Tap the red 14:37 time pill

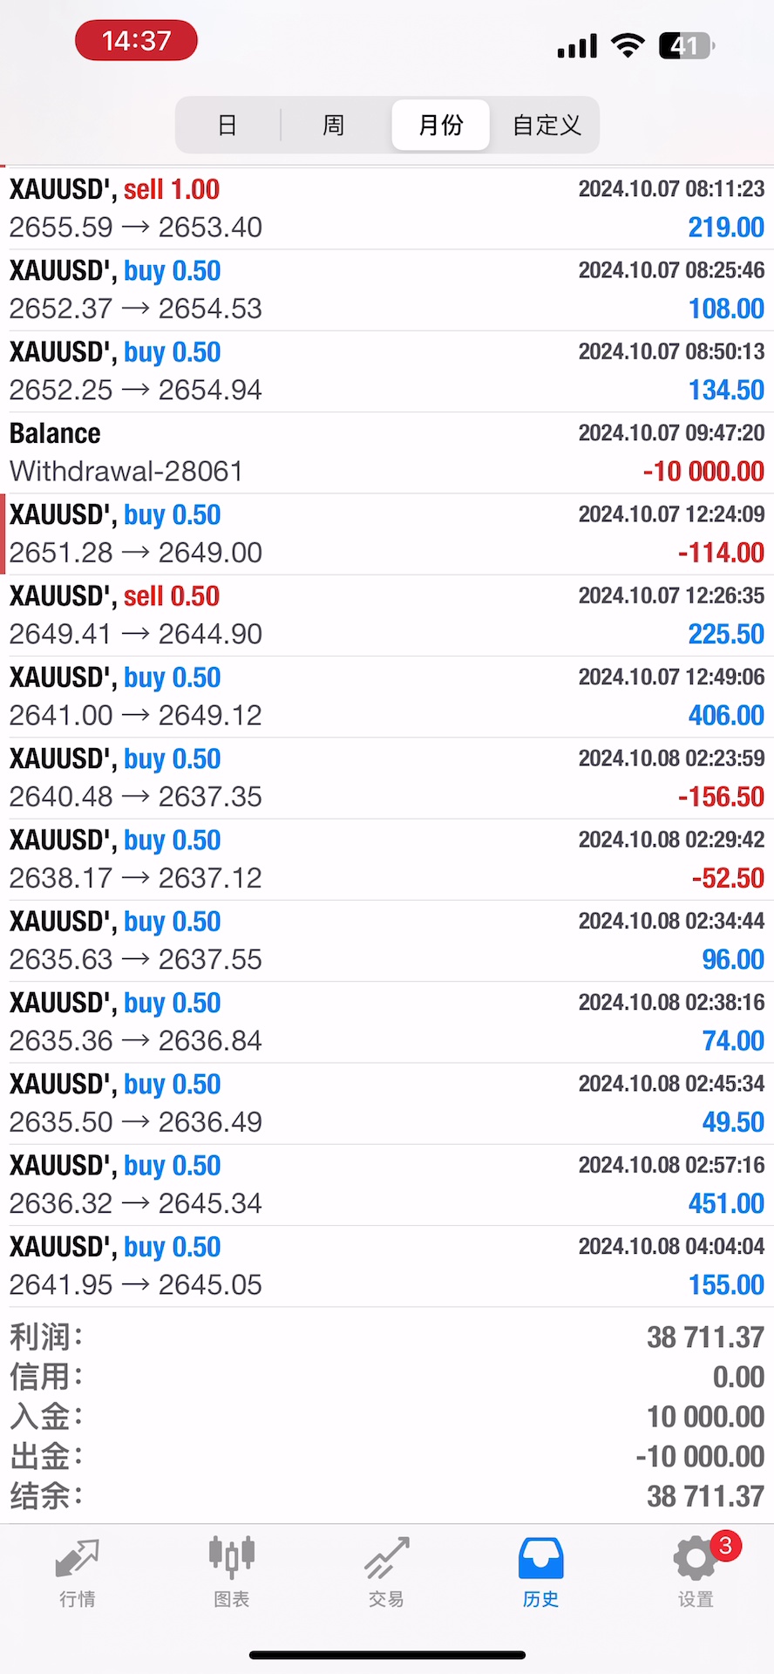[137, 41]
